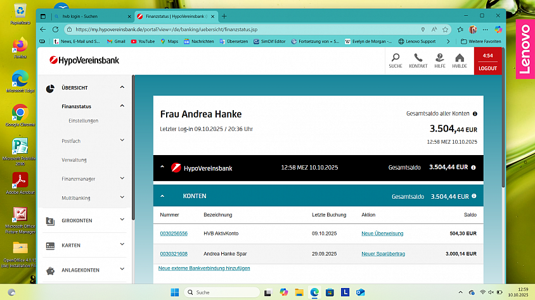Expand the ANLAGEKONTEN section chevron

[122, 270]
